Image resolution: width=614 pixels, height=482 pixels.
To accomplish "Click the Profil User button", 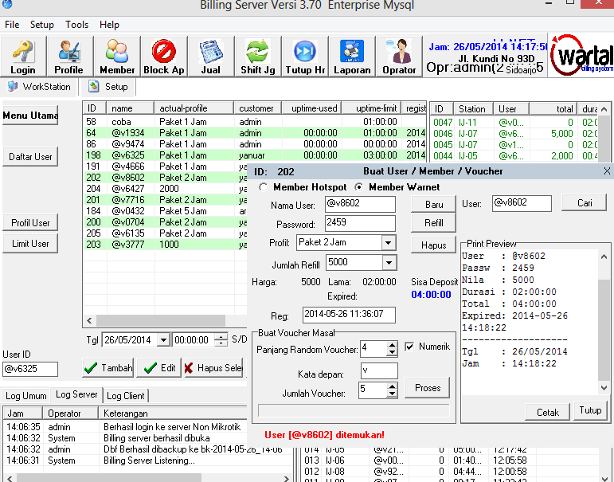I will [30, 223].
